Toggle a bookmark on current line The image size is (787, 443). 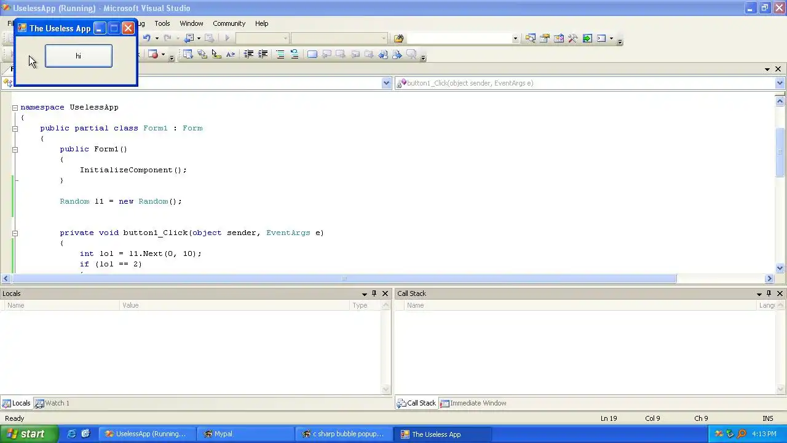pyautogui.click(x=312, y=54)
